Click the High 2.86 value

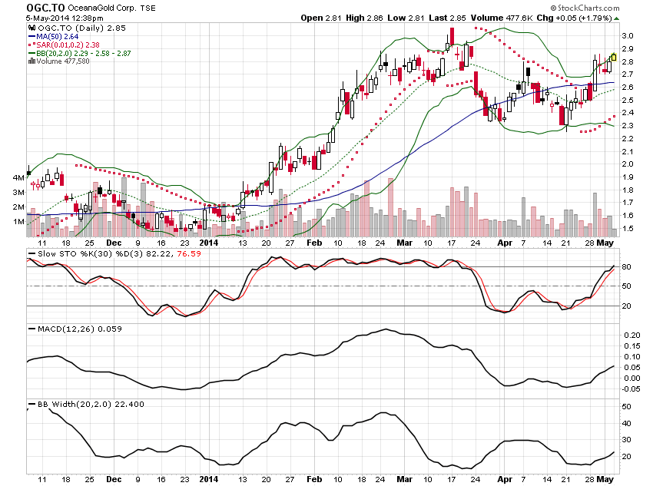coord(364,18)
